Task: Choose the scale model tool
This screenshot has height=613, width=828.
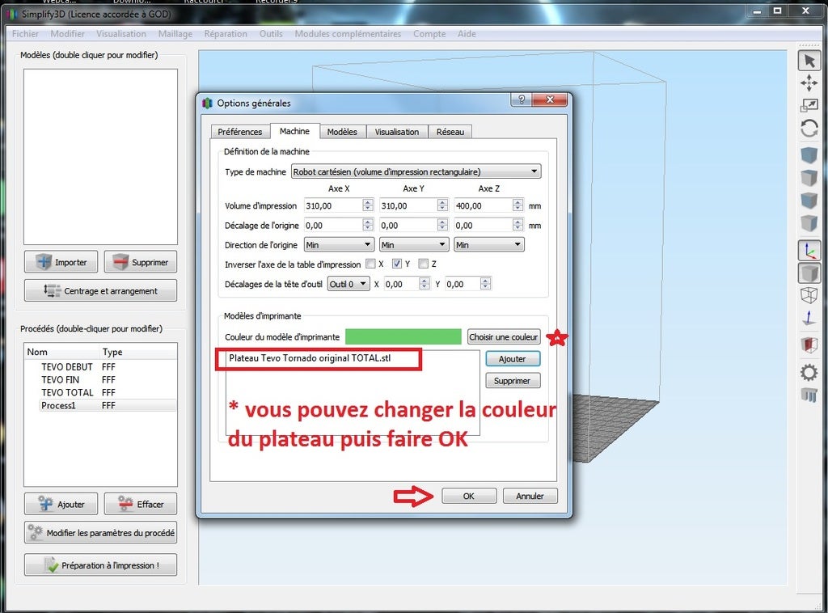Action: tap(809, 106)
